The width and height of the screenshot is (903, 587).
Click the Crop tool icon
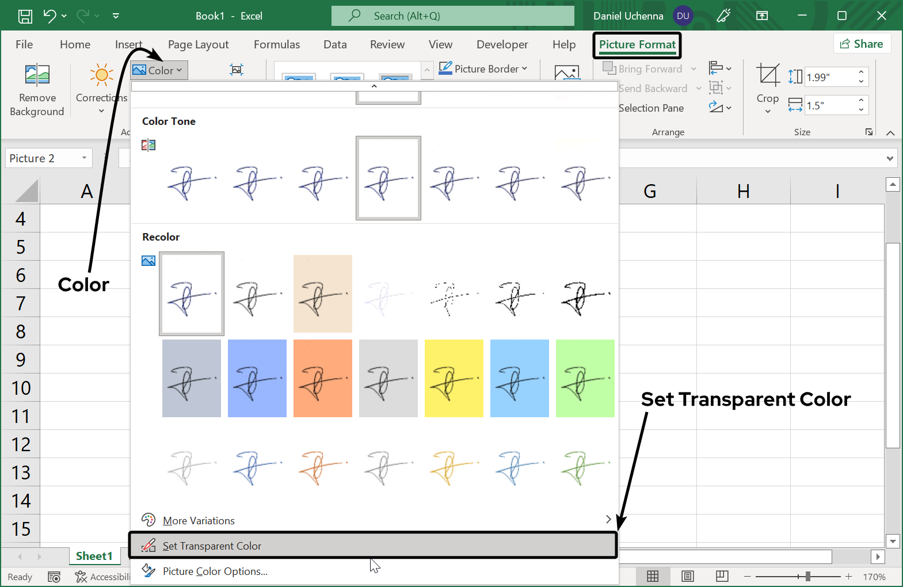click(767, 75)
